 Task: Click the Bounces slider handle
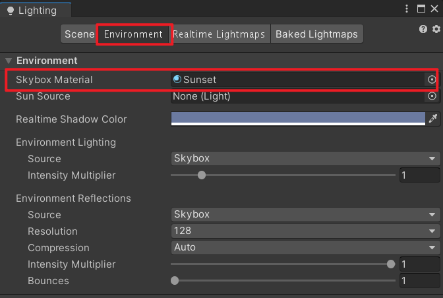(x=175, y=280)
